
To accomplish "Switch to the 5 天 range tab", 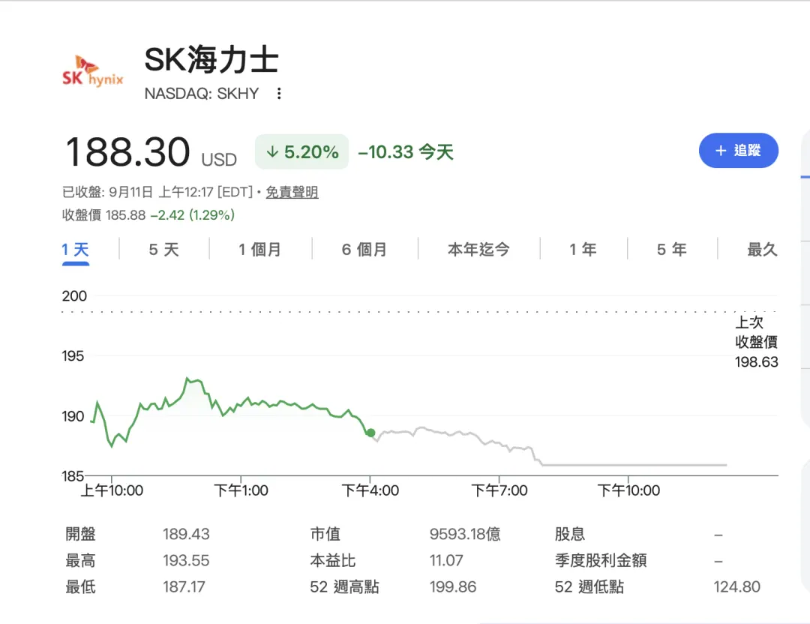I will [163, 250].
